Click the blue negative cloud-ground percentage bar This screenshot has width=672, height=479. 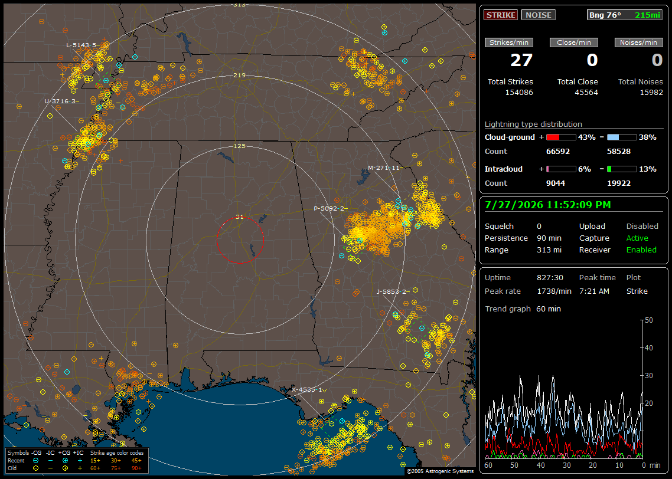coord(622,137)
